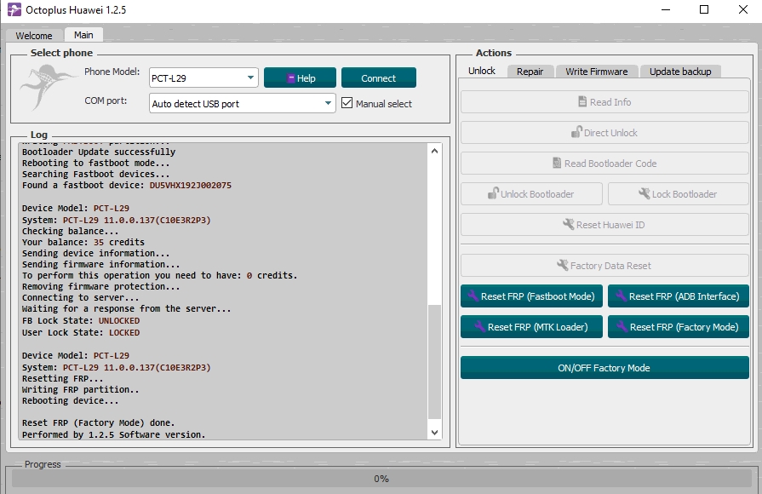The width and height of the screenshot is (762, 494).
Task: Click the Factory Data Reset button
Action: click(604, 266)
